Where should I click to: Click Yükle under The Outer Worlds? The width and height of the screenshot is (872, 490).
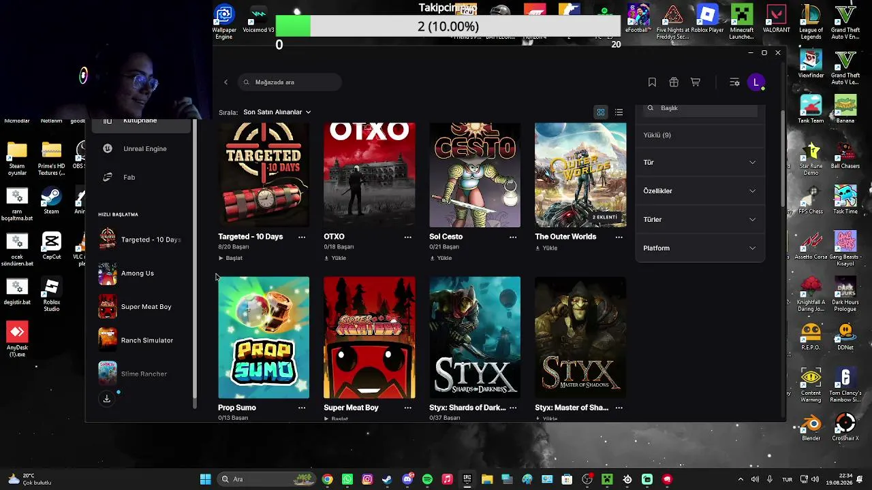coord(546,248)
